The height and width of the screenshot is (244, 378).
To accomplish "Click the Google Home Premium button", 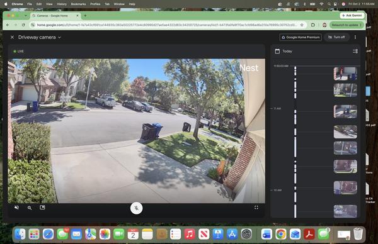I will (x=301, y=37).
